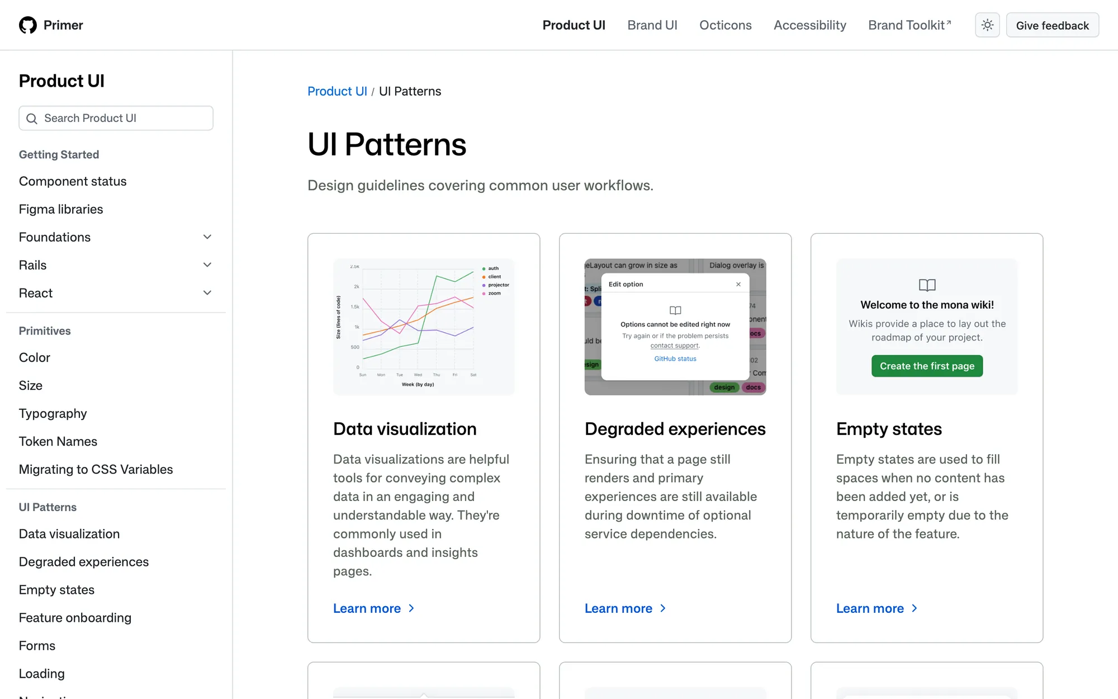The height and width of the screenshot is (699, 1118).
Task: Click the GitHub status link in thumbnail
Action: pos(675,358)
